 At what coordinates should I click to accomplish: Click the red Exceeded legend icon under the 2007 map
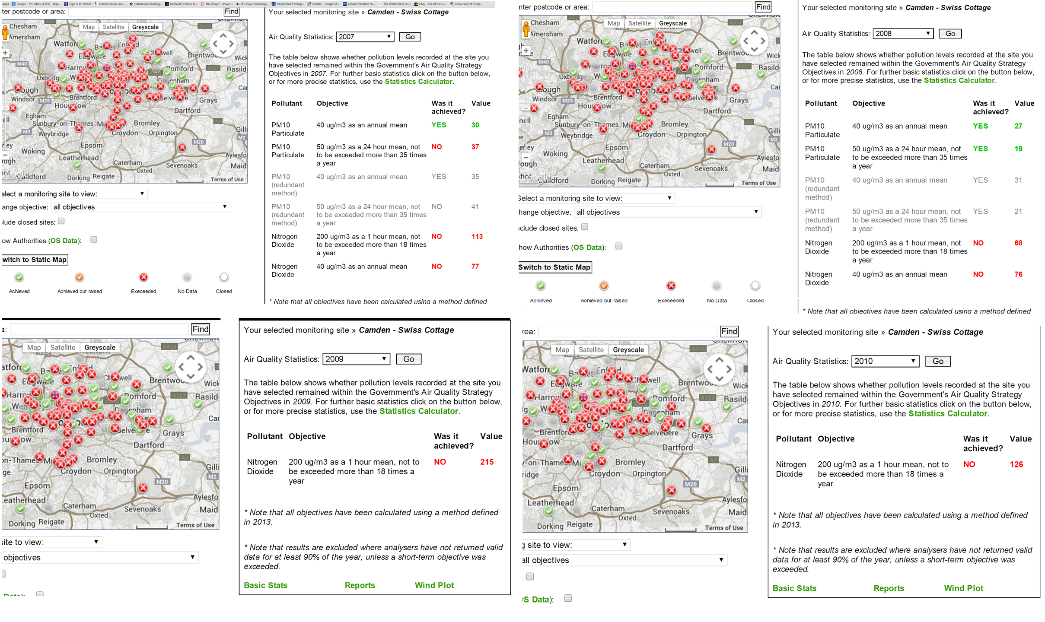click(143, 277)
